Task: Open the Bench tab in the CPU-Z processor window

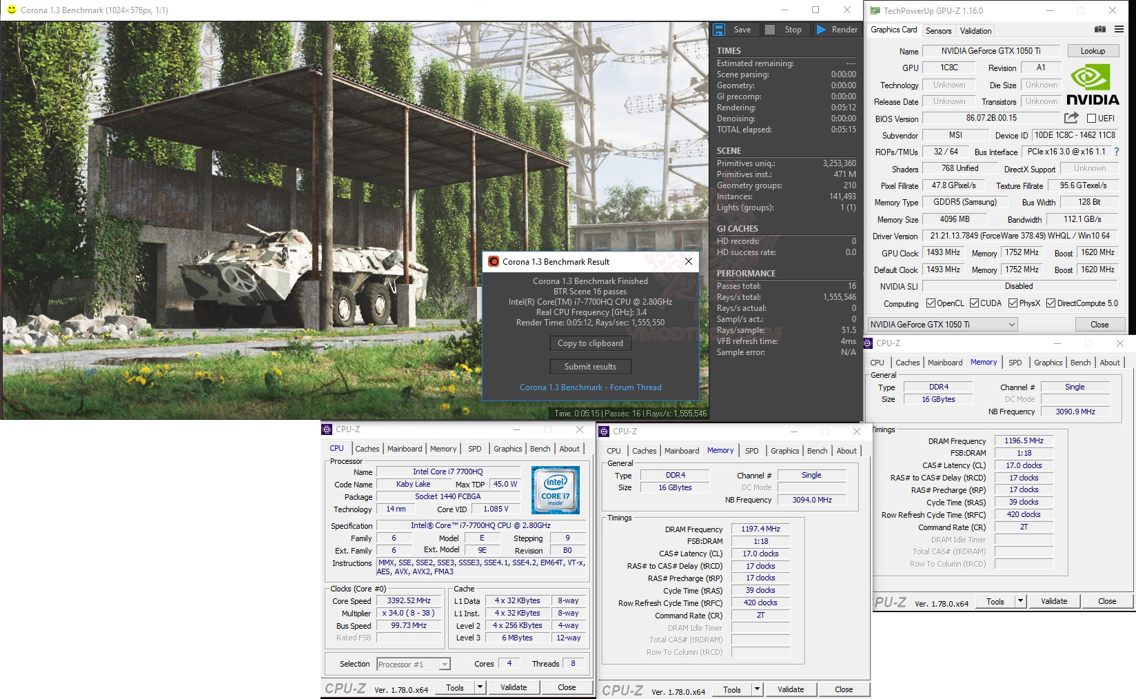Action: (x=540, y=449)
